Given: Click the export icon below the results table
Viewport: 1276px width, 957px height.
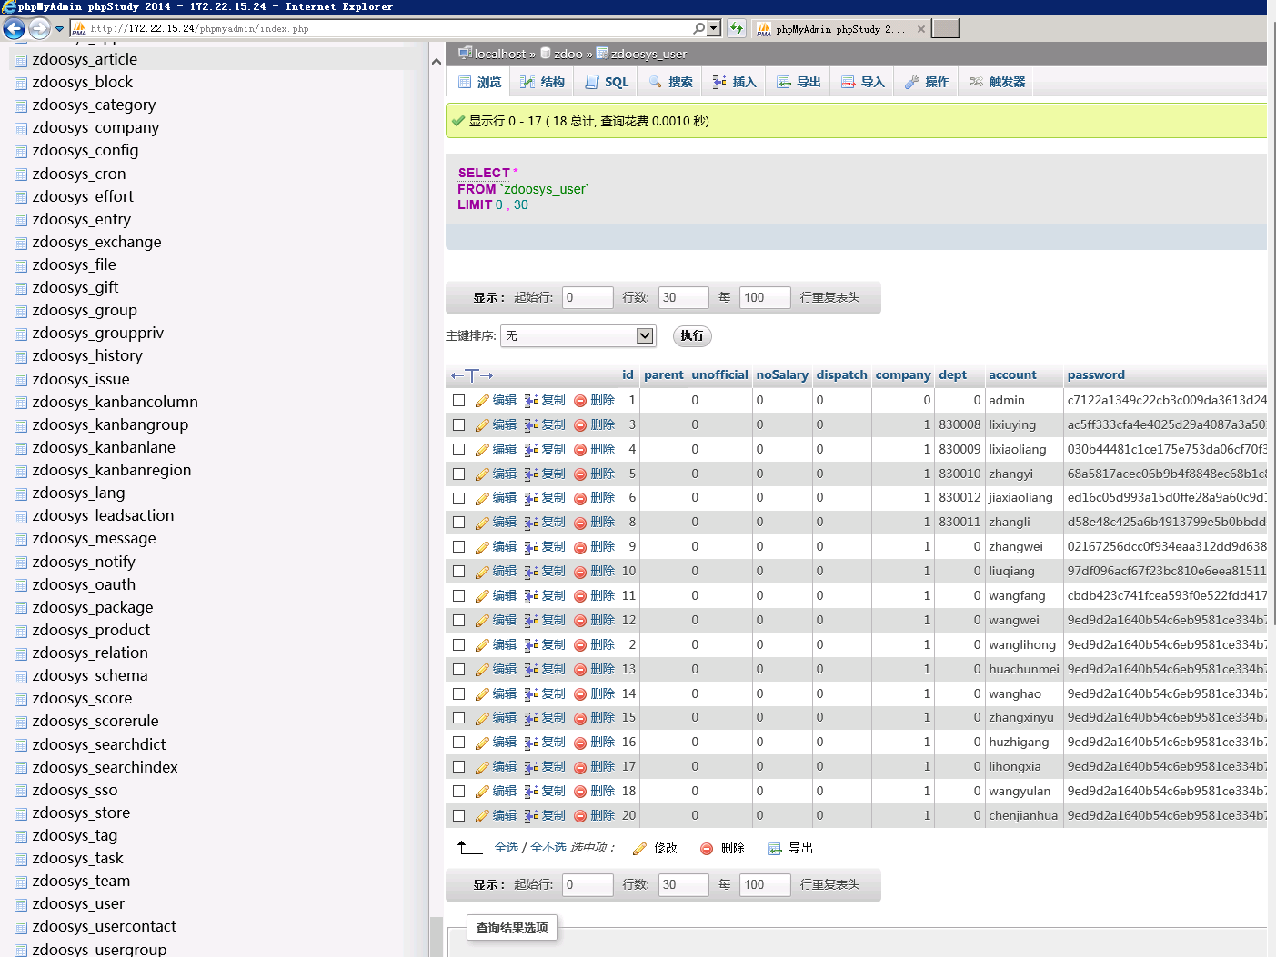Looking at the screenshot, I should click(x=775, y=849).
